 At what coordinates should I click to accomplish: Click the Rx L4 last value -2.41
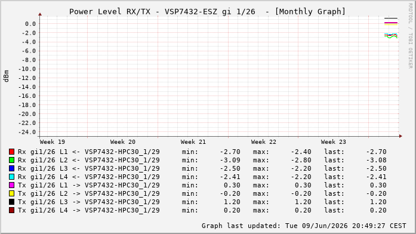coord(376,177)
